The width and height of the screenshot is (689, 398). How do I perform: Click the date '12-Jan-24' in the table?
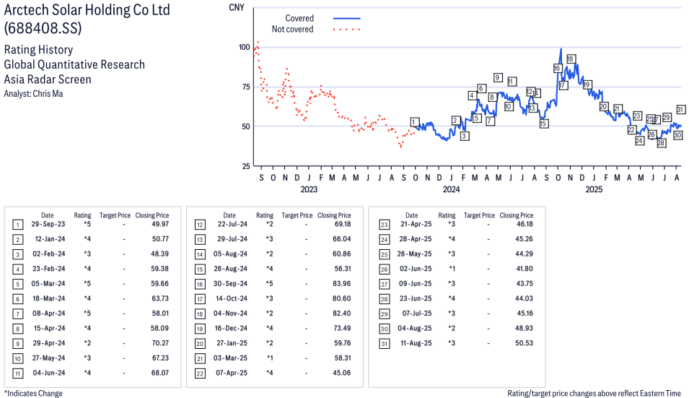click(x=50, y=239)
